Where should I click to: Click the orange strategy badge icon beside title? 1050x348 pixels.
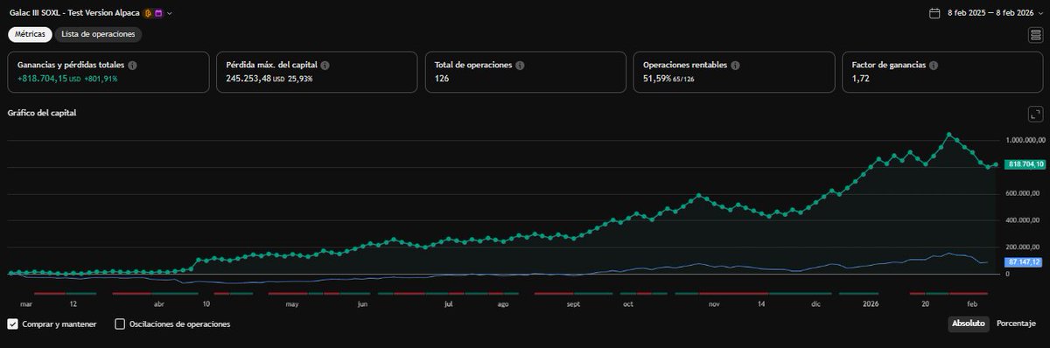(x=148, y=13)
